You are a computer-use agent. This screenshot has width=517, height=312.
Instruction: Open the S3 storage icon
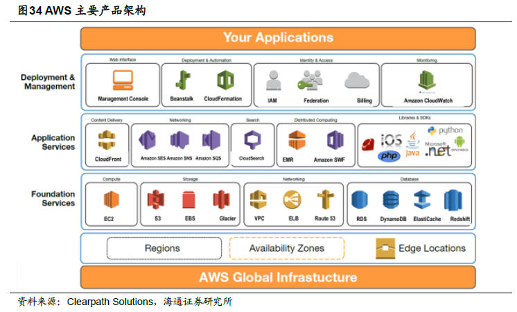(x=157, y=201)
